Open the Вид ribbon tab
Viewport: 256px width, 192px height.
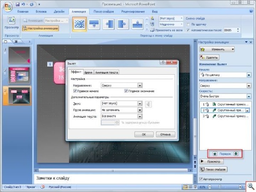coord(155,12)
